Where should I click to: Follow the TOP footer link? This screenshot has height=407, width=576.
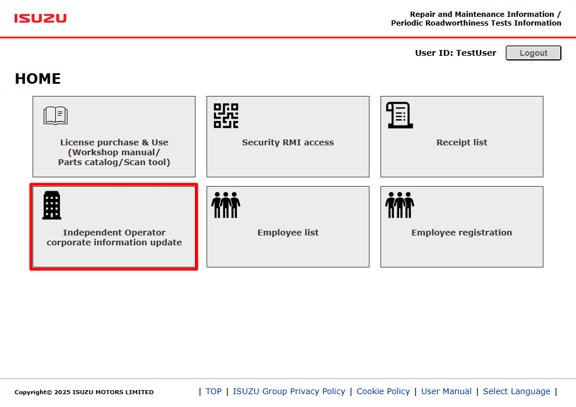click(214, 391)
